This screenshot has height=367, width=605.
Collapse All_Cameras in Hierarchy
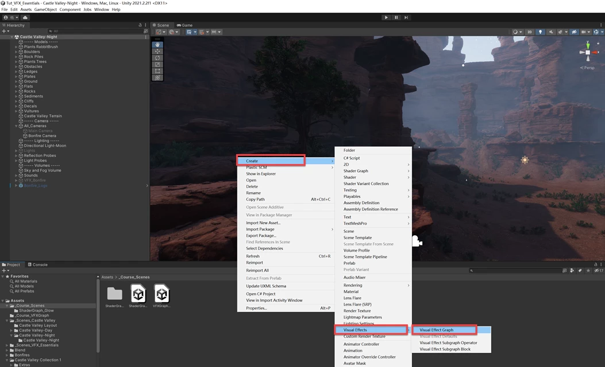pos(16,126)
